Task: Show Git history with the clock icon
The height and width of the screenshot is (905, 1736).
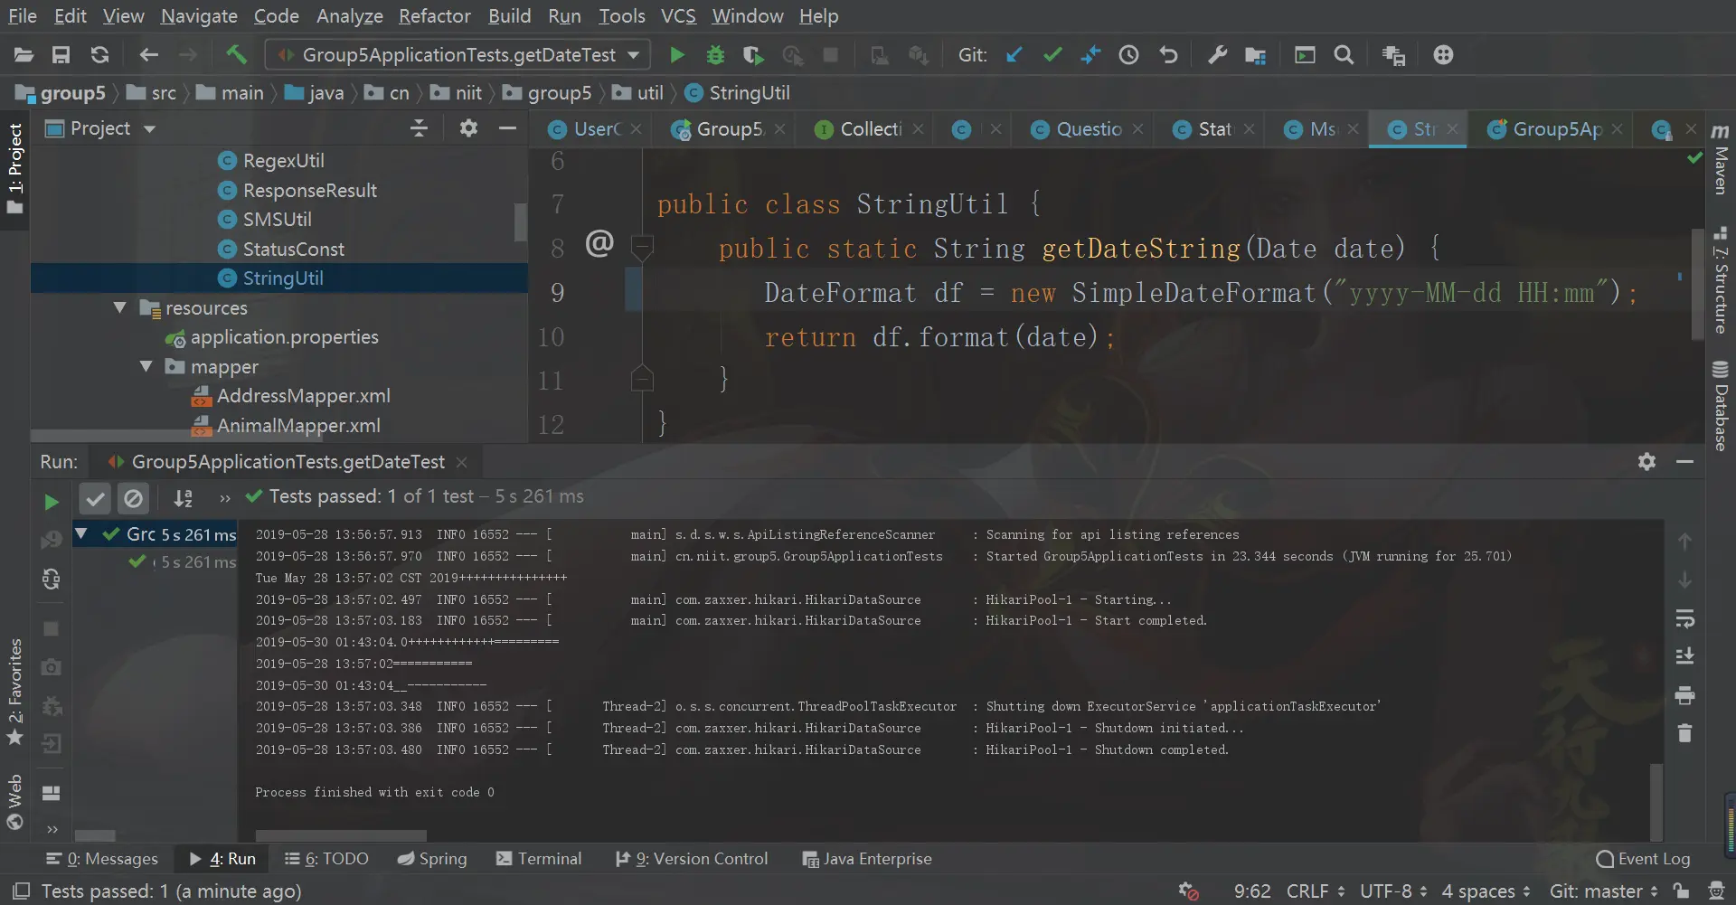Action: [x=1128, y=55]
